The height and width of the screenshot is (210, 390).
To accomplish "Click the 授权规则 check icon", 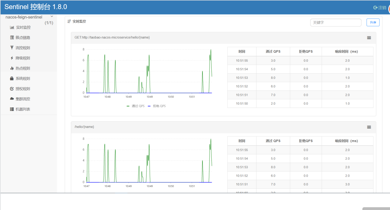I will click(x=12, y=89).
